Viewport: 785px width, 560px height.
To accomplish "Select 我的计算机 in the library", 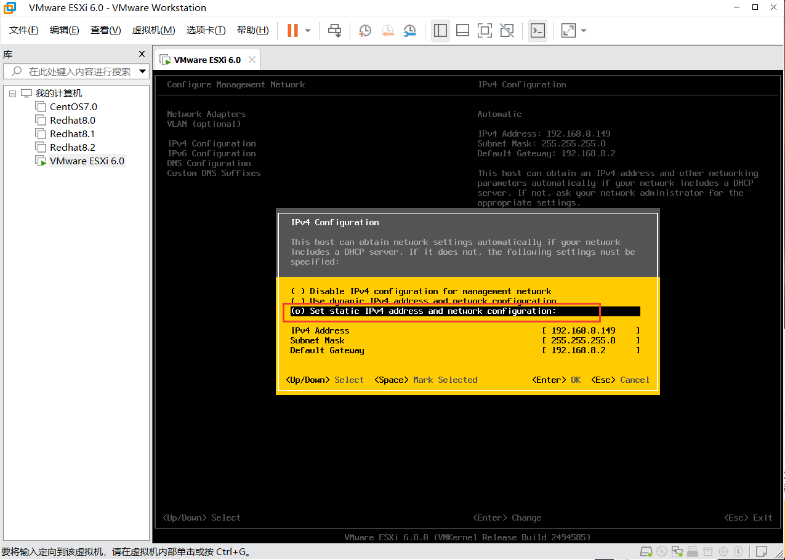I will [58, 94].
